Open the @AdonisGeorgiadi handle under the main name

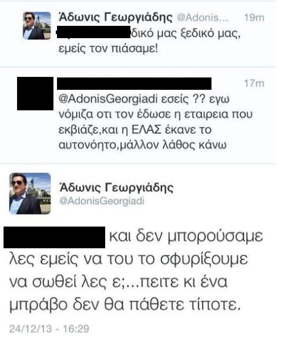(102, 201)
